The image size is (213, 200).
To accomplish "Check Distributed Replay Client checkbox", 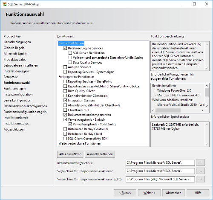I will [x=65, y=134].
